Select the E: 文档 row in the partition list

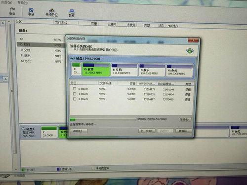[x=41, y=50]
